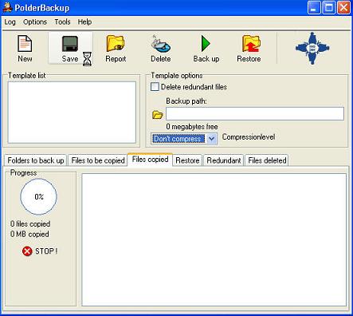Open the Files deleted tab

(267, 160)
